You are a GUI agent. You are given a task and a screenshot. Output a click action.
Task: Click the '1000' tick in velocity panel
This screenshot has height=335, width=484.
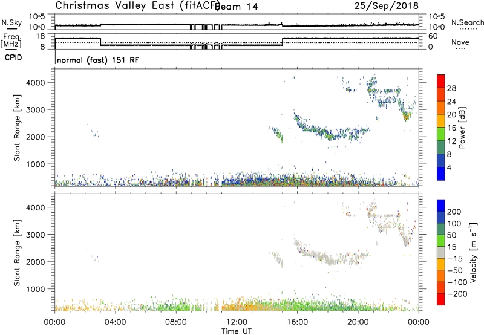click(35, 289)
